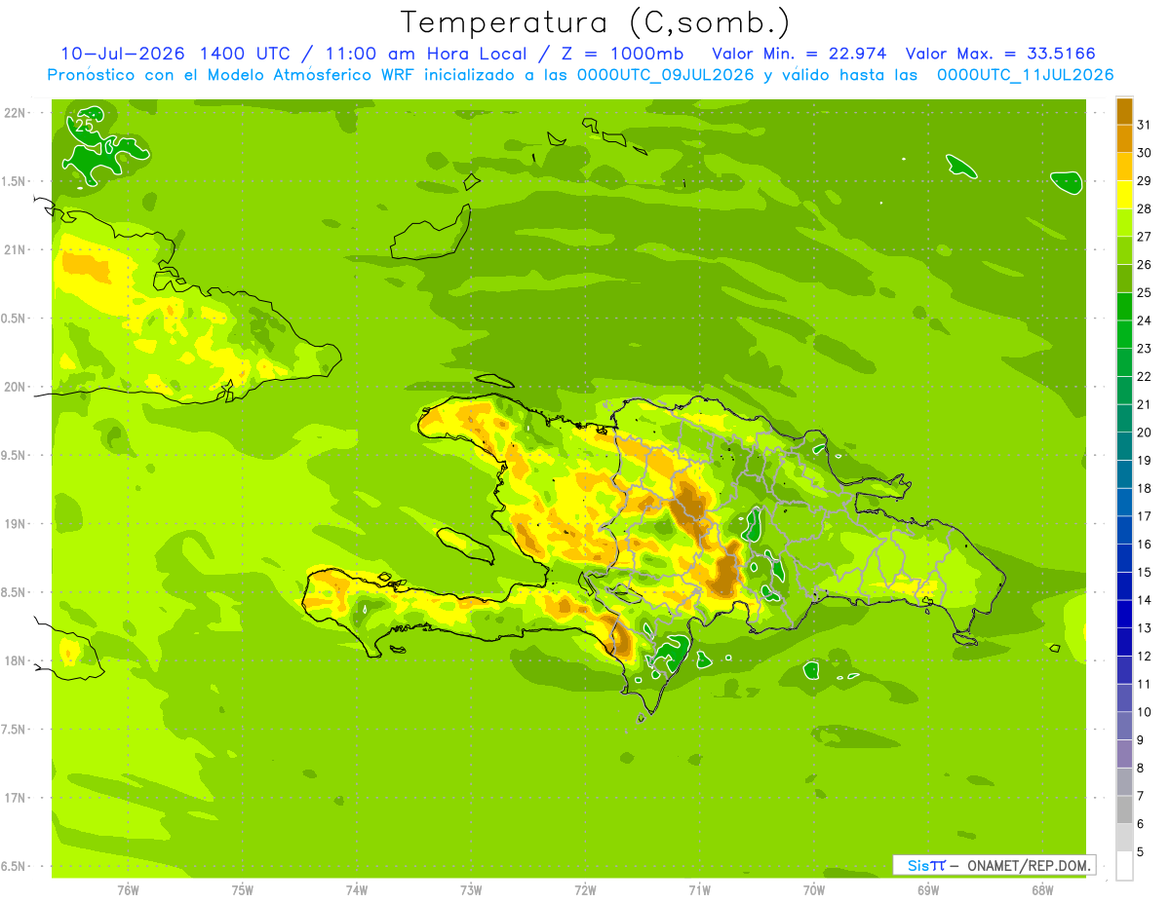
Task: Click the "18N" latitude axis label
Action: click(16, 660)
